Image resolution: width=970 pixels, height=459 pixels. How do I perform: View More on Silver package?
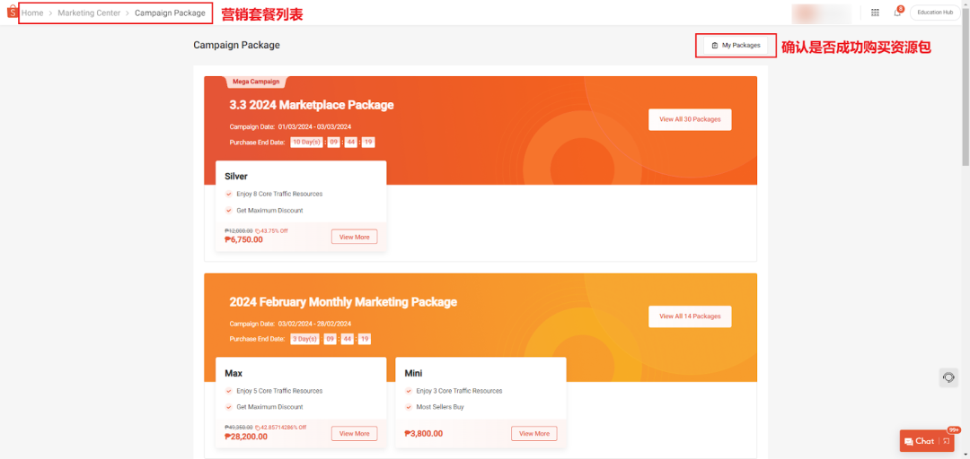click(355, 237)
